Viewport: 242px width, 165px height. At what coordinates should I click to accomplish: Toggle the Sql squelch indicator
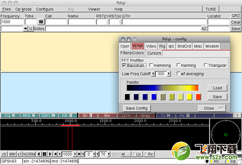(232, 161)
